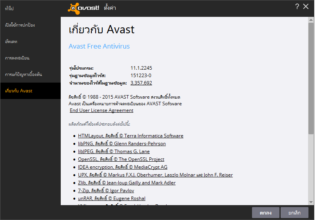Open the End User License Agreement link
Screen dimensions: 321x220
[102, 110]
